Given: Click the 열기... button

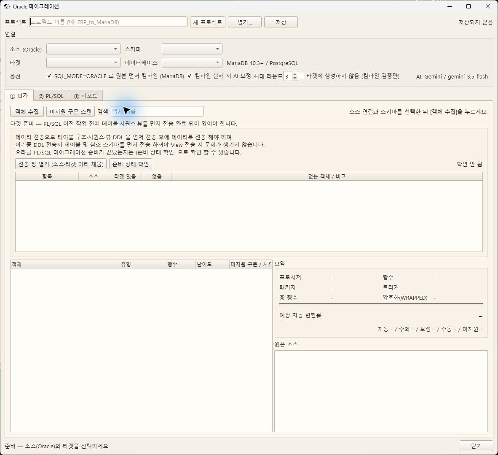Looking at the screenshot, I should click(x=244, y=22).
